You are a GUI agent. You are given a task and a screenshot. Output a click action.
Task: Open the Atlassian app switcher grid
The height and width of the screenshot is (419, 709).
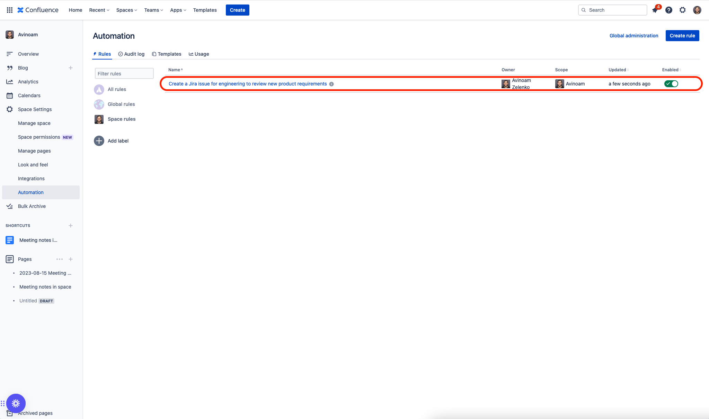tap(9, 10)
